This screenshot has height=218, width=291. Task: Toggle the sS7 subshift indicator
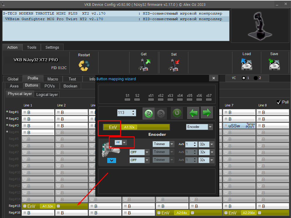coord(209,99)
